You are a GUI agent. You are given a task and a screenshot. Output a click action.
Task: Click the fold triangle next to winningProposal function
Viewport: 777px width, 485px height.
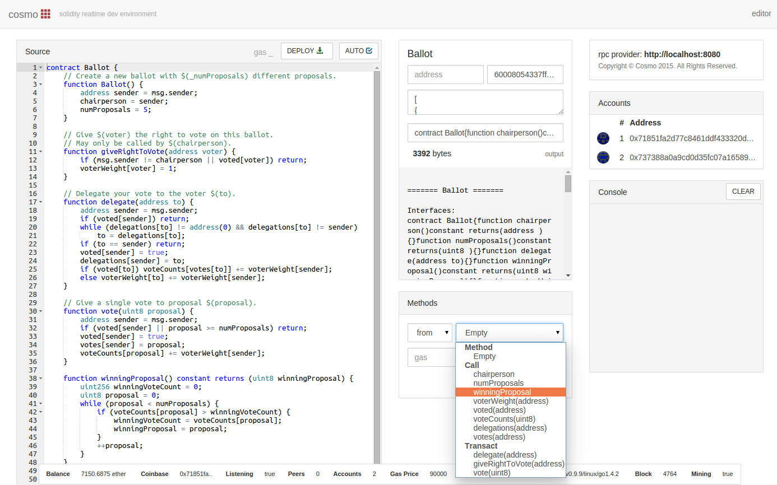pos(41,378)
